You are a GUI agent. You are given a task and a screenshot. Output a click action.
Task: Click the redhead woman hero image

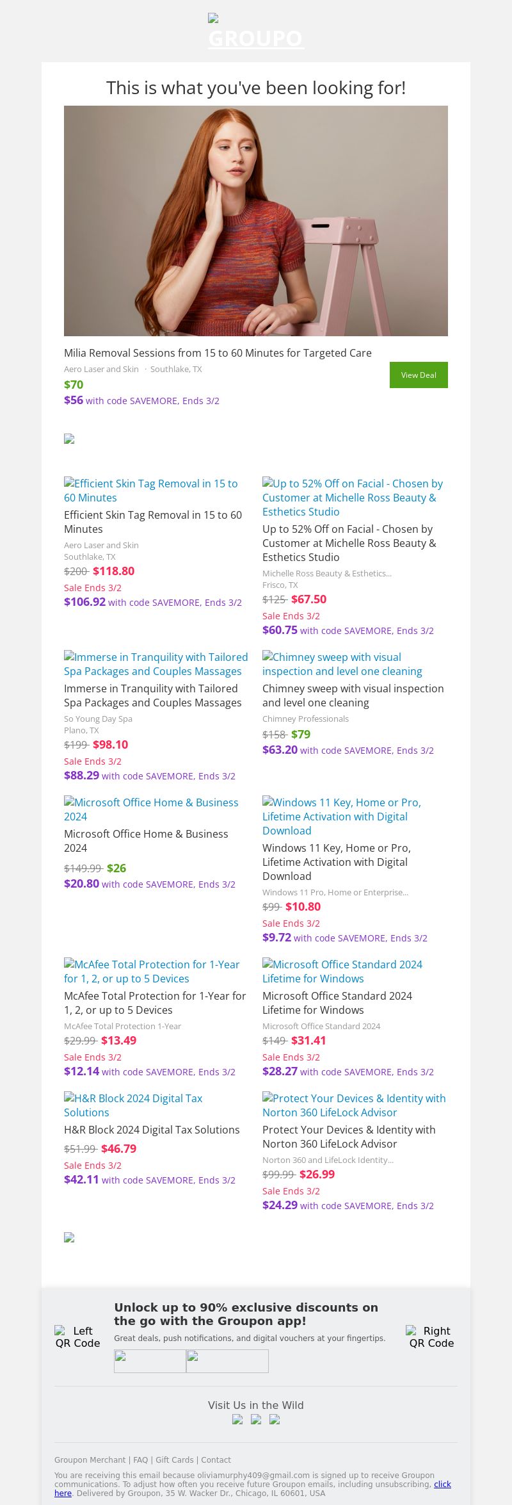pyautogui.click(x=256, y=221)
